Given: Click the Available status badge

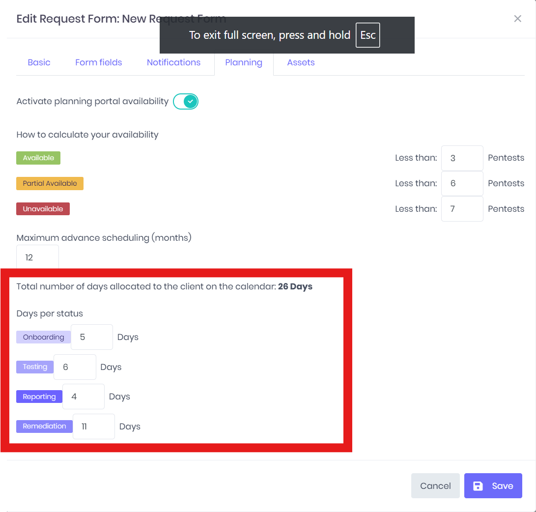Looking at the screenshot, I should (38, 158).
